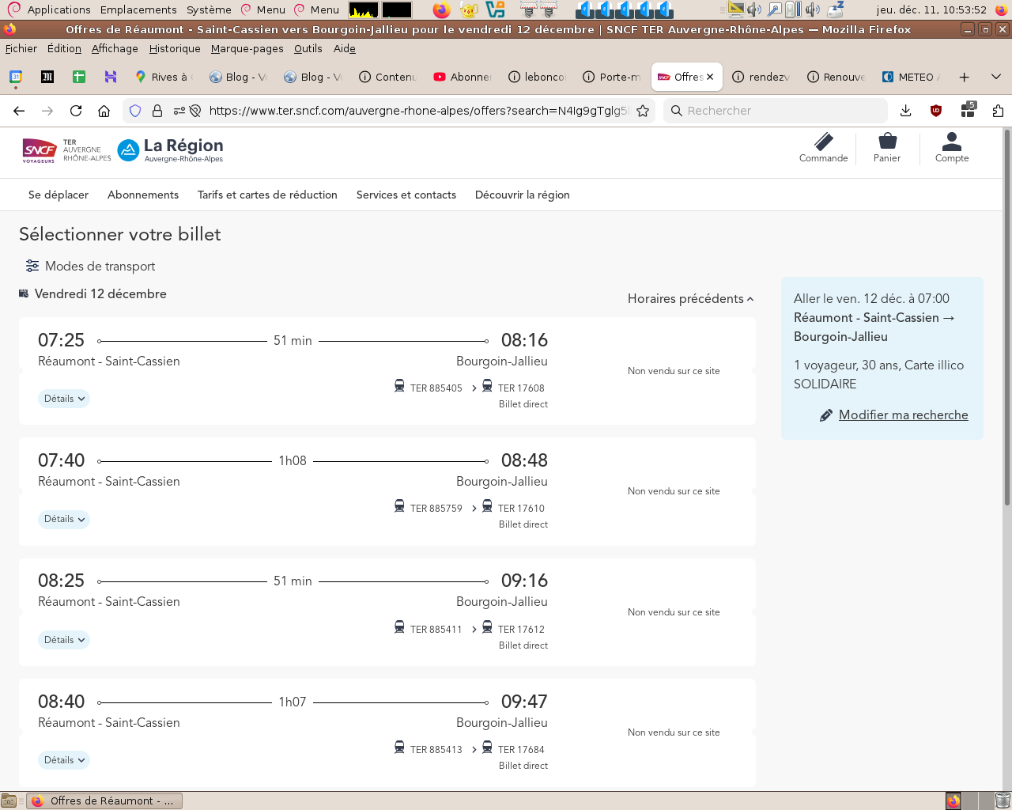Switch to the leboncoin browser tab
This screenshot has height=810, width=1012.
click(538, 77)
